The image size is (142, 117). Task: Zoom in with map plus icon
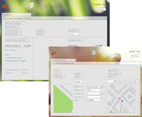point(133,108)
